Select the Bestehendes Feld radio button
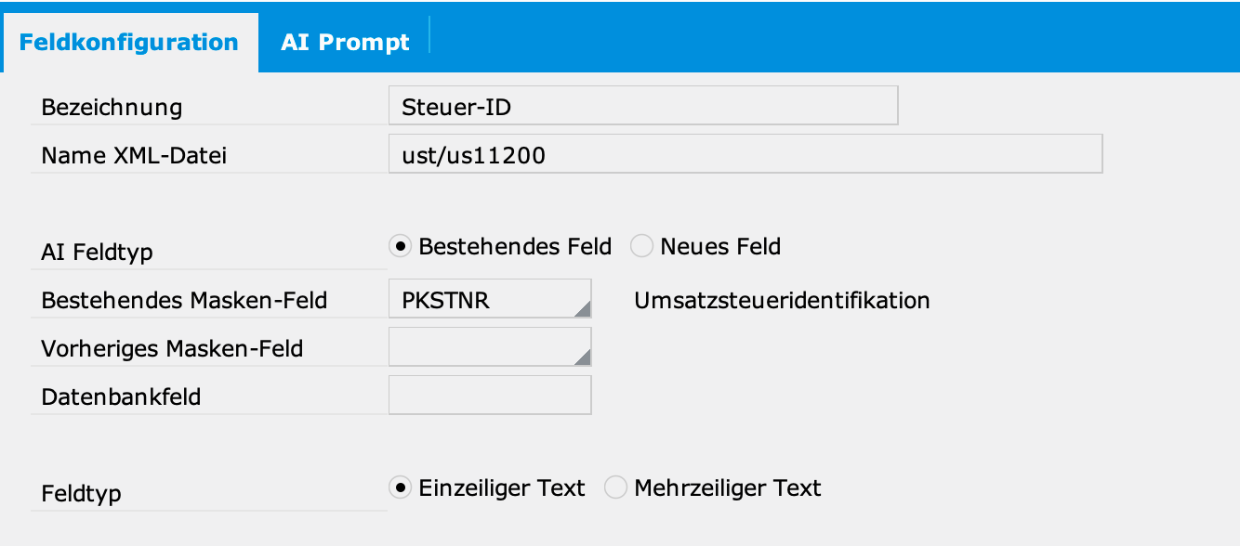The width and height of the screenshot is (1240, 546). coord(401,247)
